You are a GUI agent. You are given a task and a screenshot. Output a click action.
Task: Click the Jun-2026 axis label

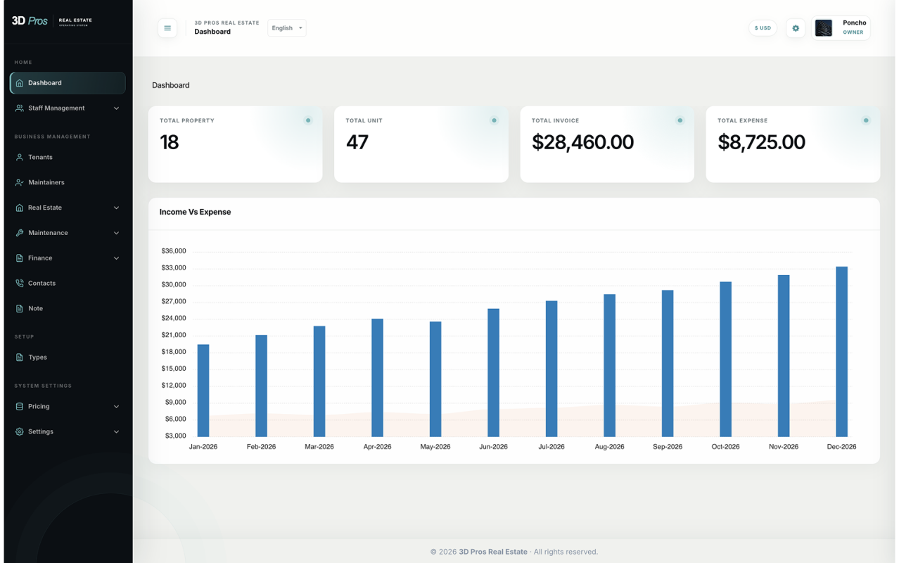pos(493,447)
